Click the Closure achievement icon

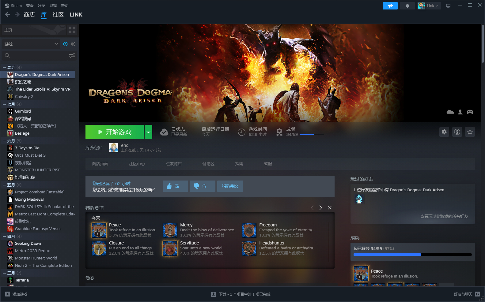99,248
